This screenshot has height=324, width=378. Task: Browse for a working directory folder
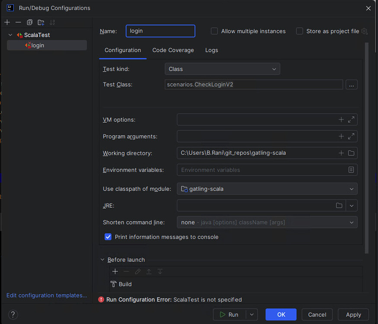351,153
